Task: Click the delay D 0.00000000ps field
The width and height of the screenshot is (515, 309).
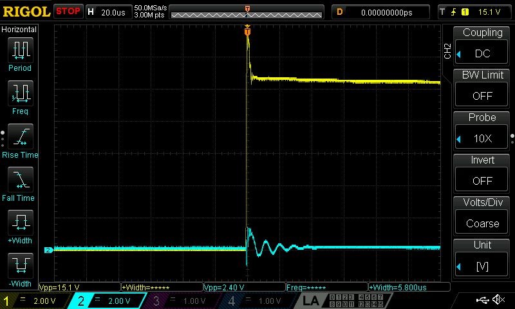Action: click(380, 12)
